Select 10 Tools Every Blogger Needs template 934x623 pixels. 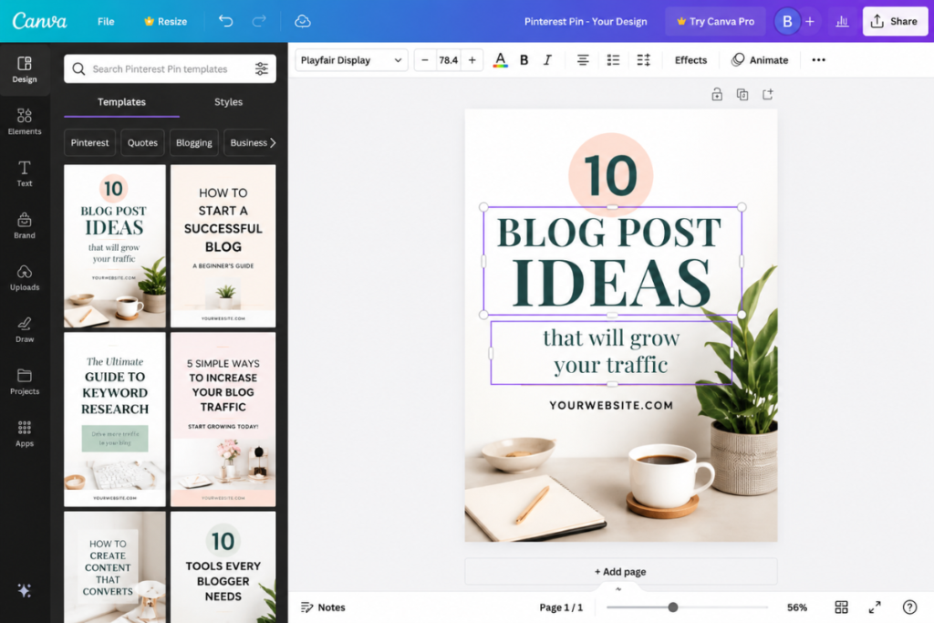(x=223, y=567)
